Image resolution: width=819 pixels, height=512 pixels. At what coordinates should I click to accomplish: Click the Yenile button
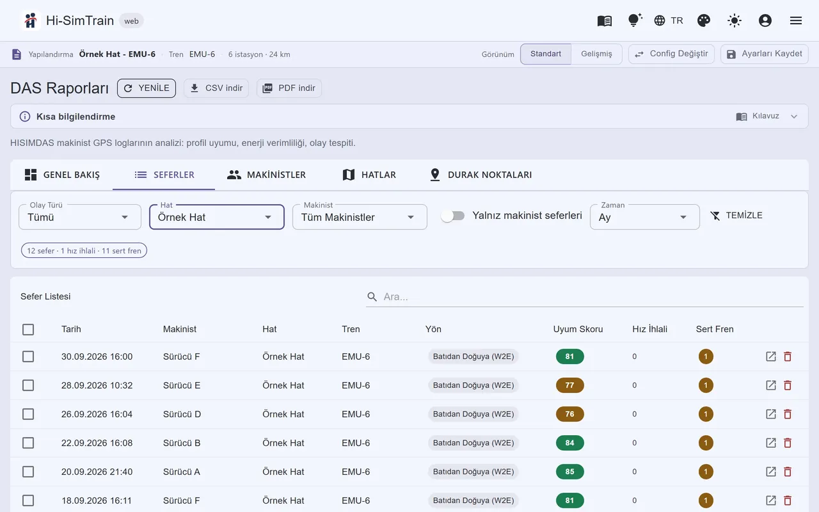147,88
